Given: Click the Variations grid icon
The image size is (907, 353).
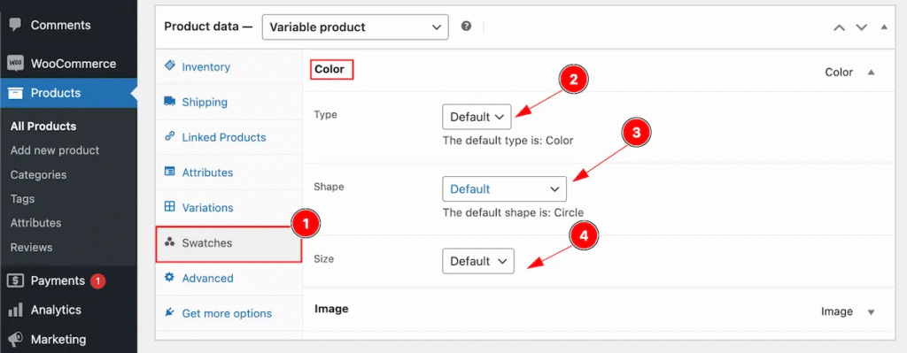Looking at the screenshot, I should click(x=169, y=207).
